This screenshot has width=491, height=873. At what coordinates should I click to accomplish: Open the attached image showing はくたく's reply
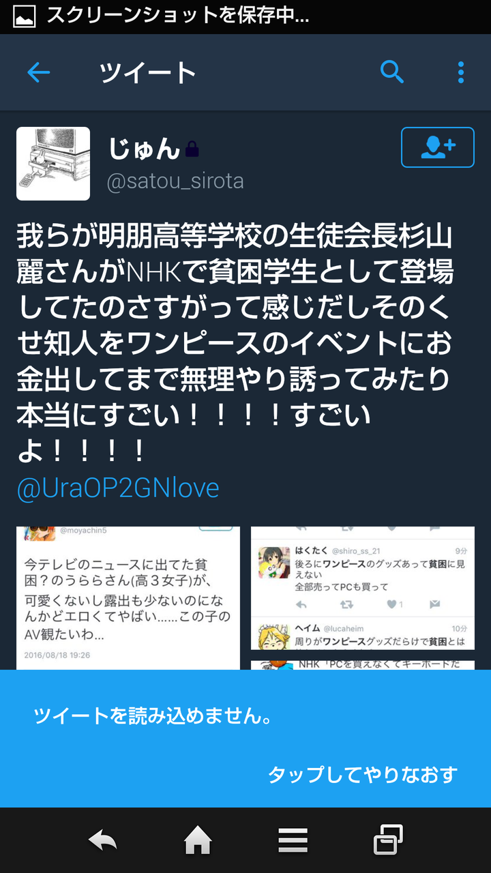[363, 588]
